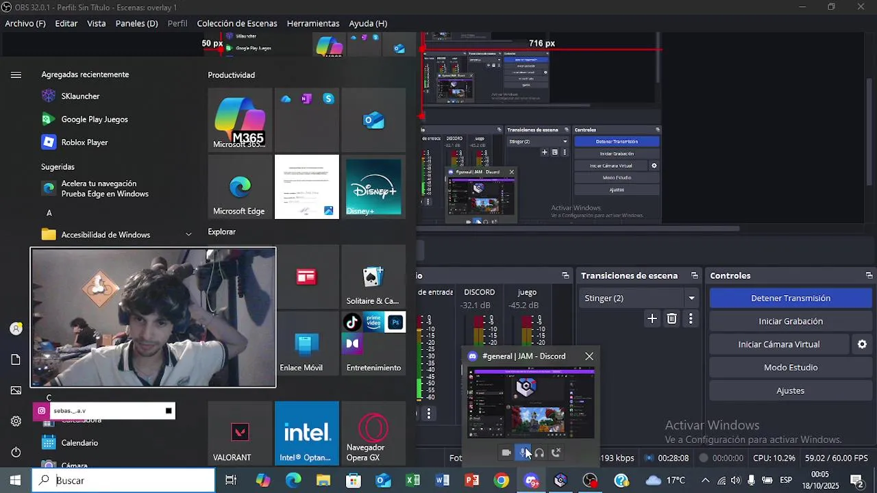Image resolution: width=877 pixels, height=493 pixels.
Task: Open Settings gear in Start menu rail
Action: point(16,421)
